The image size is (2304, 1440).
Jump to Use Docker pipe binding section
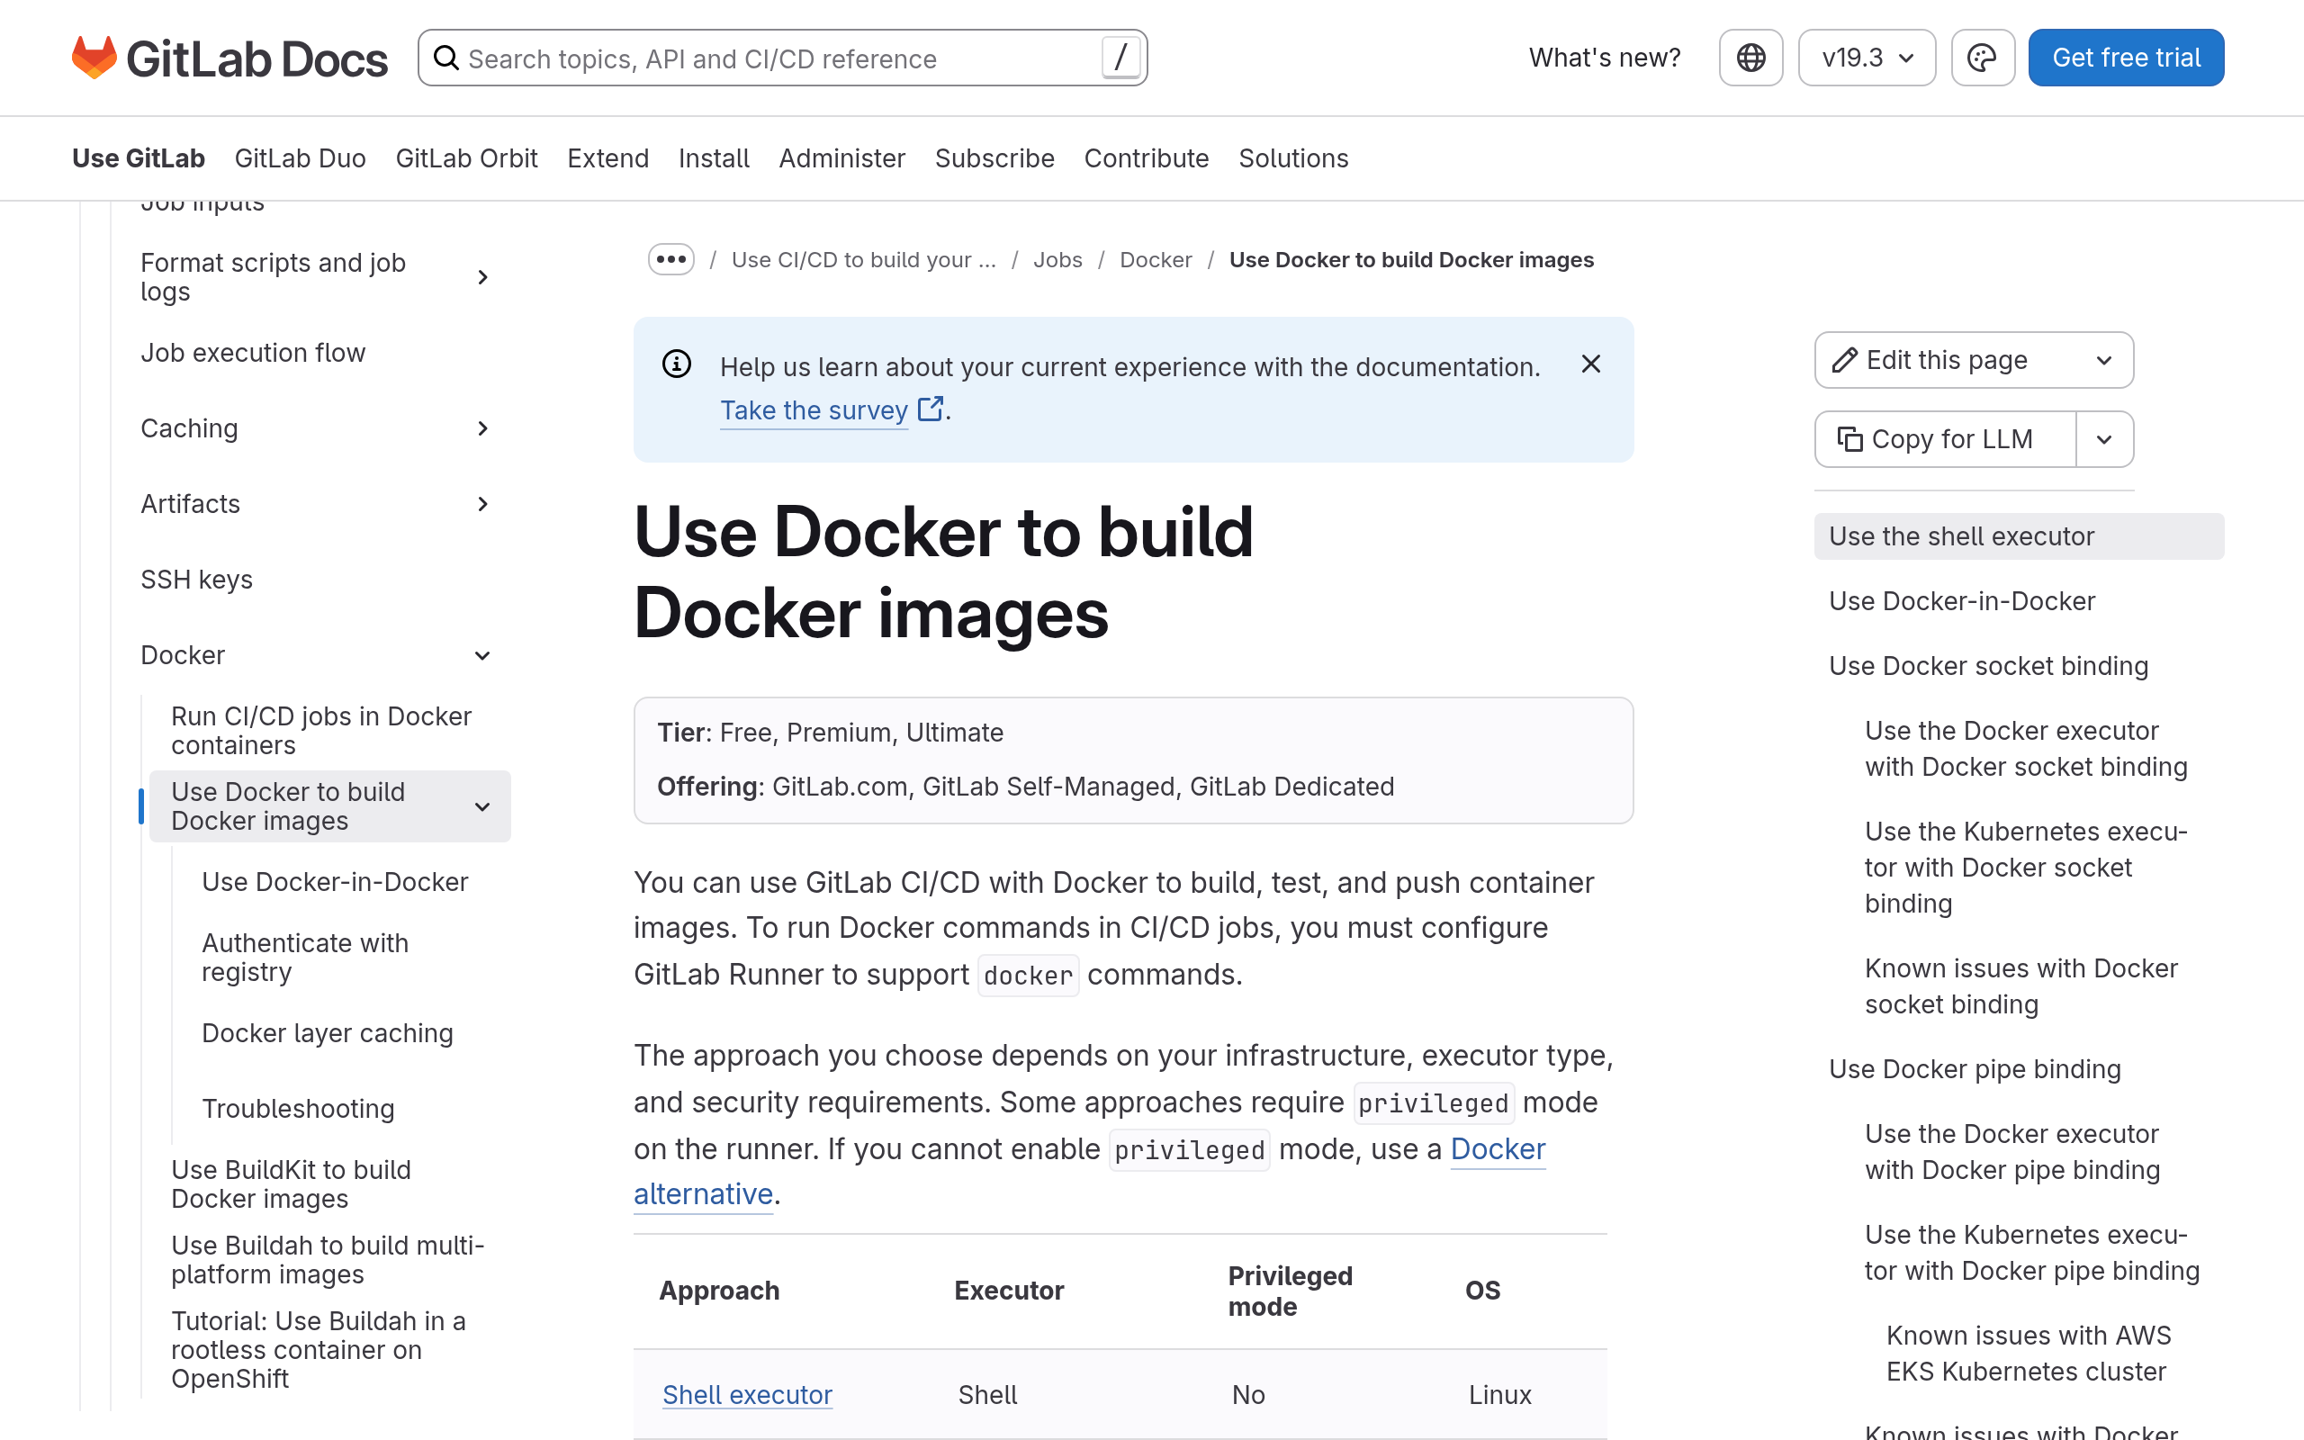click(1975, 1069)
